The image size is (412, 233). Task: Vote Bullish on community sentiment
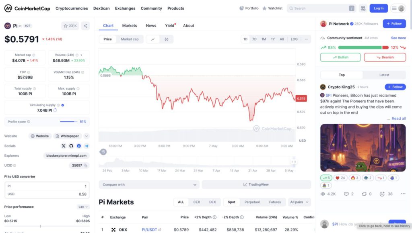340,57
